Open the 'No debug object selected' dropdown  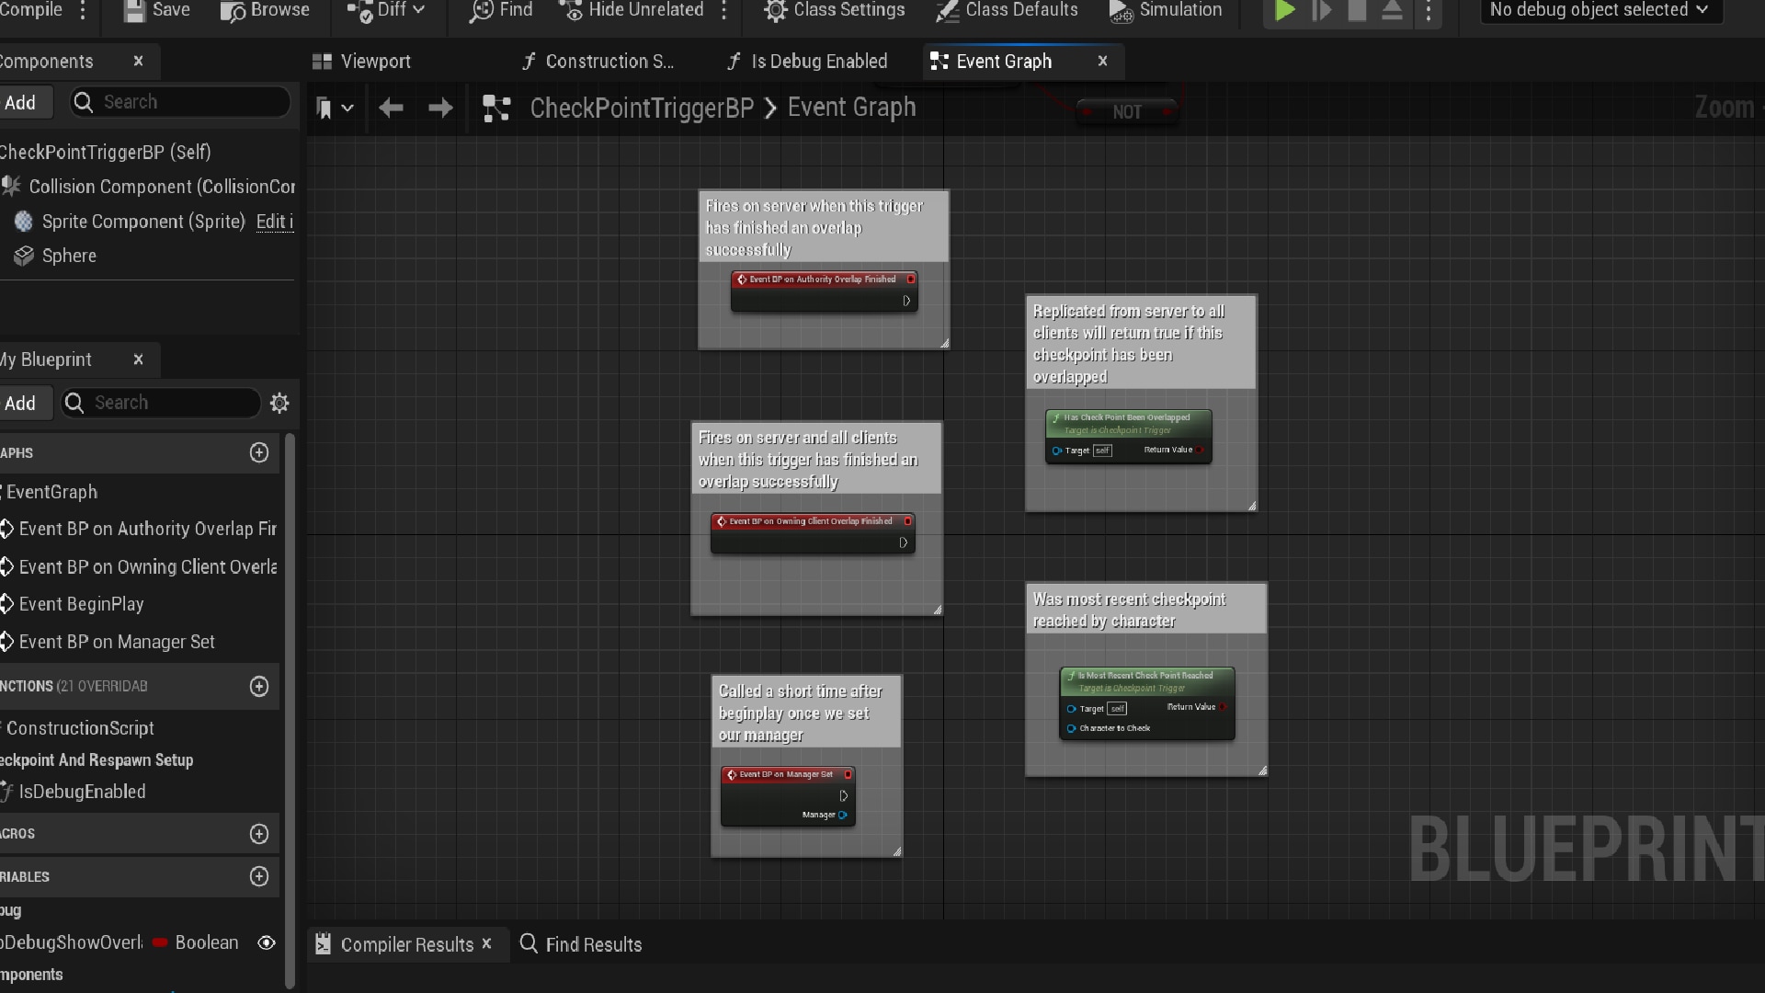coord(1600,10)
